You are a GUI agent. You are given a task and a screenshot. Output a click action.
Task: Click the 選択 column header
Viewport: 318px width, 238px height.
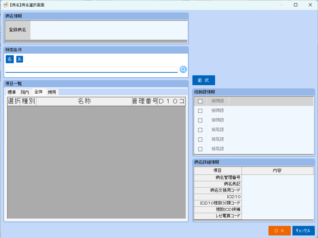coord(14,101)
